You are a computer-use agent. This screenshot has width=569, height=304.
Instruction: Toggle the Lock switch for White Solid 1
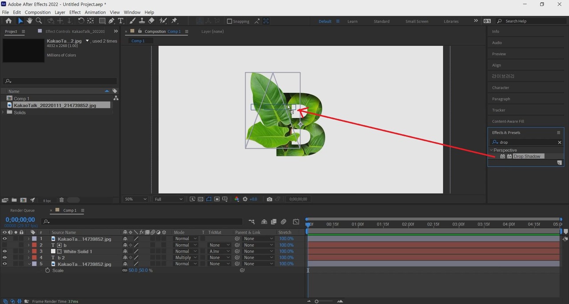click(21, 251)
